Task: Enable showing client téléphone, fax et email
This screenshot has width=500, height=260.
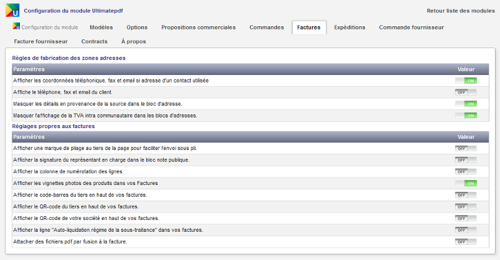Action: [x=466, y=92]
